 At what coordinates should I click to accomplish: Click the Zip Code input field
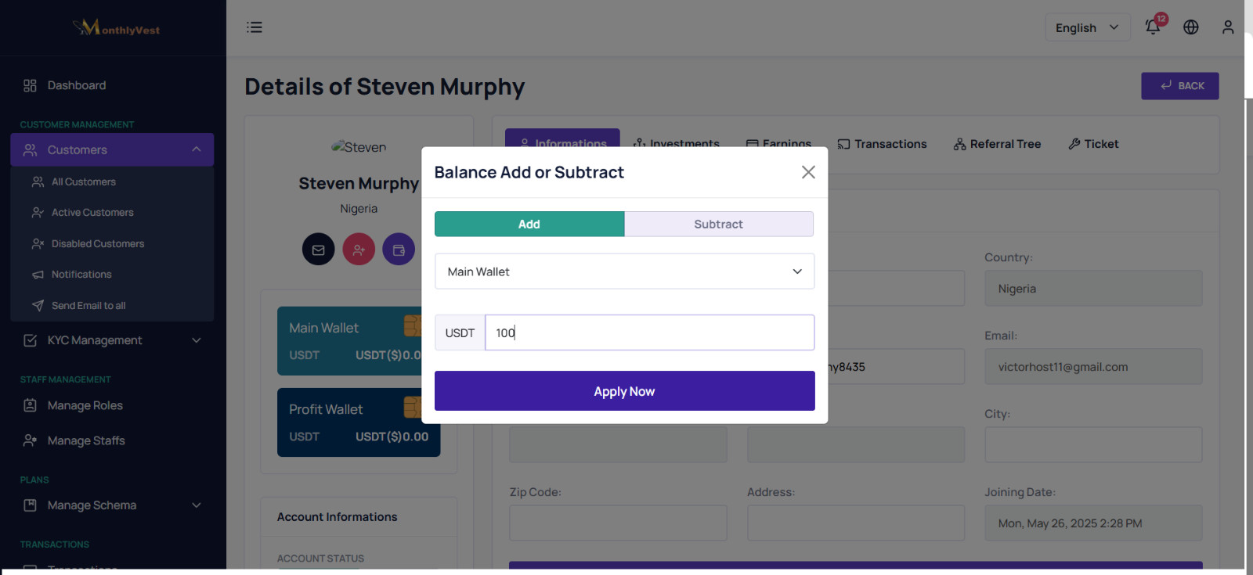click(x=618, y=523)
